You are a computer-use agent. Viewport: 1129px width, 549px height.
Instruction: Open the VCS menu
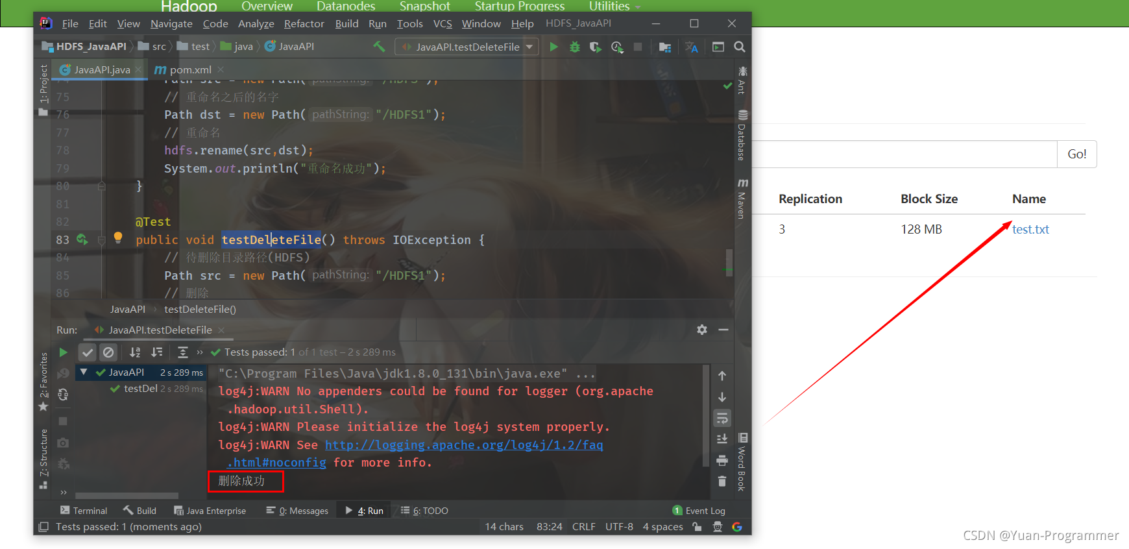click(443, 24)
